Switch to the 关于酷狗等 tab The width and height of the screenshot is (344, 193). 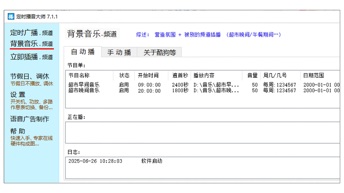160,53
